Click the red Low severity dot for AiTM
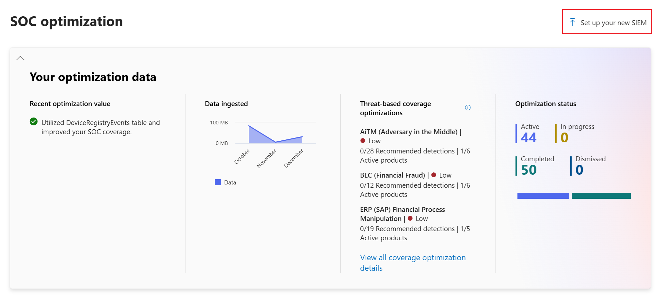This screenshot has width=664, height=301. click(x=363, y=141)
